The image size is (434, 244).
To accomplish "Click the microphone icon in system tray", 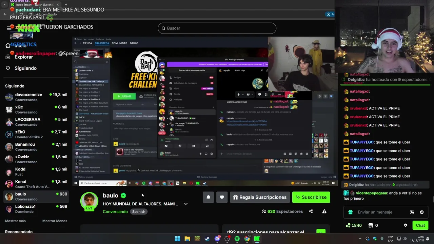I will pyautogui.click(x=382, y=239).
